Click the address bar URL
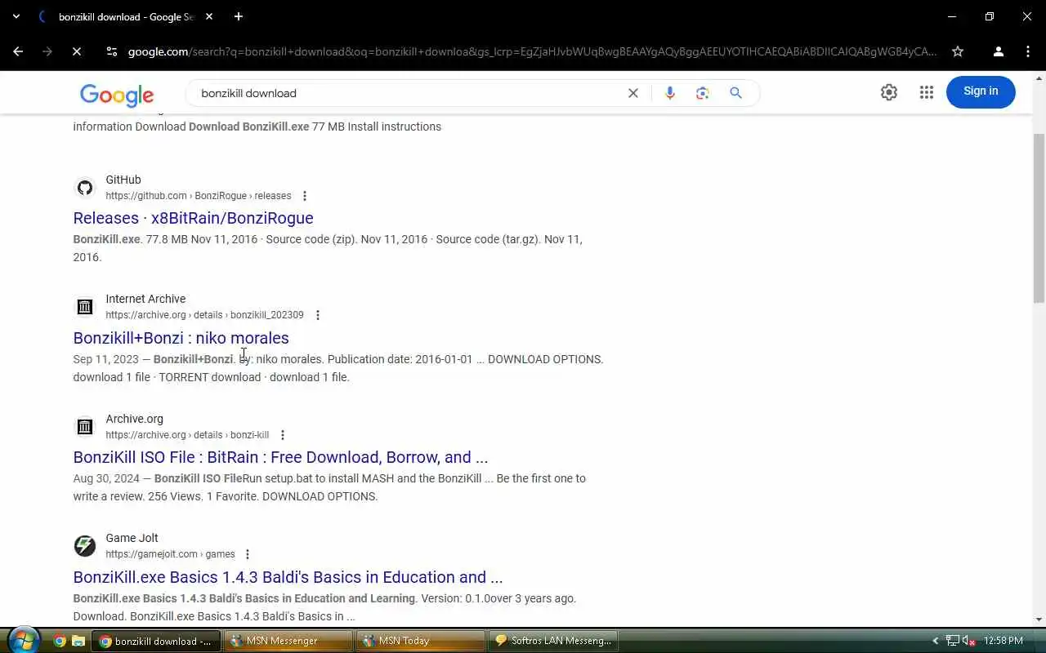 (532, 51)
